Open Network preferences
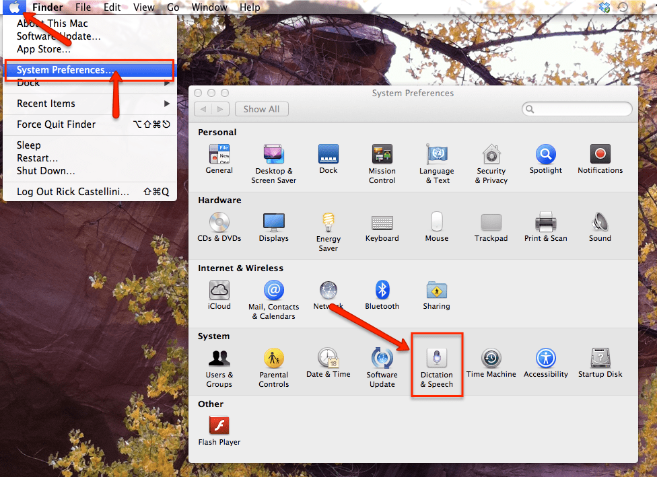The height and width of the screenshot is (477, 657). (328, 295)
